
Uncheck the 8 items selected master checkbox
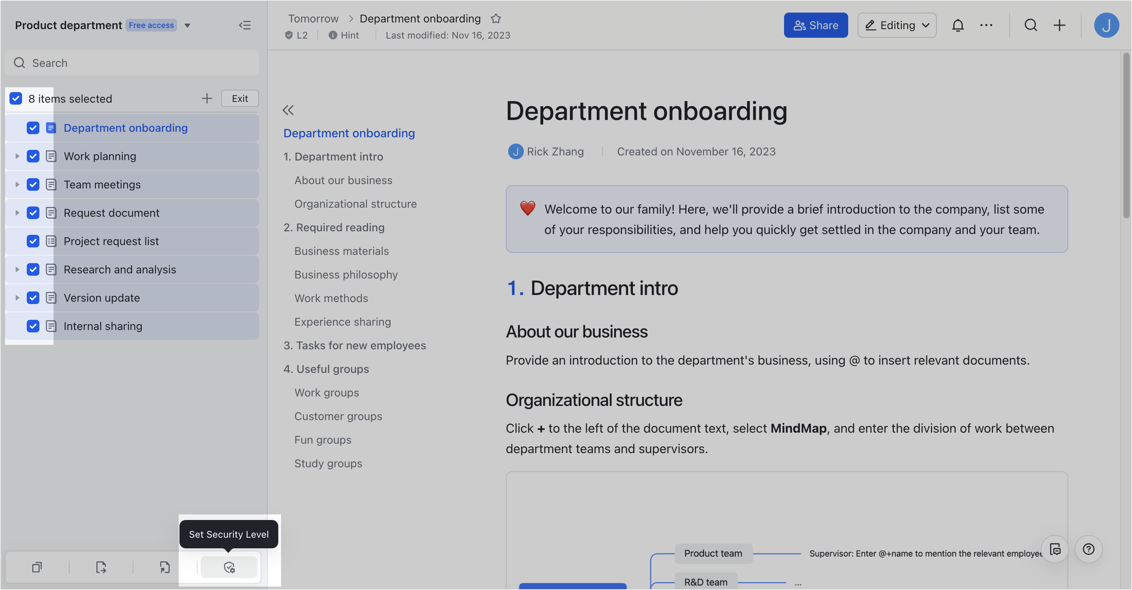point(16,98)
